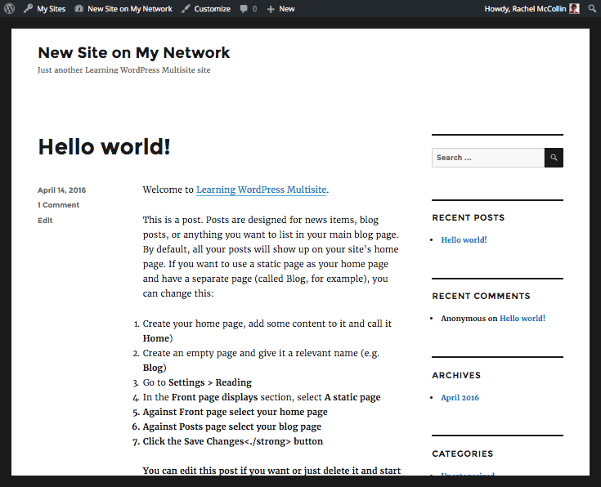Click the dashboard gauge icon

click(x=79, y=8)
